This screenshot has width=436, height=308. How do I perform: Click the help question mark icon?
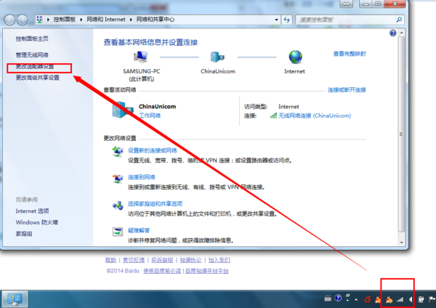point(392,33)
